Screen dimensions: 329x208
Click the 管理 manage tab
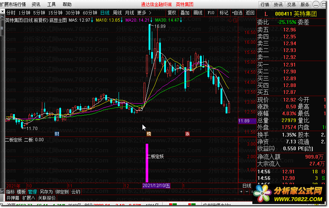[x=32, y=192]
